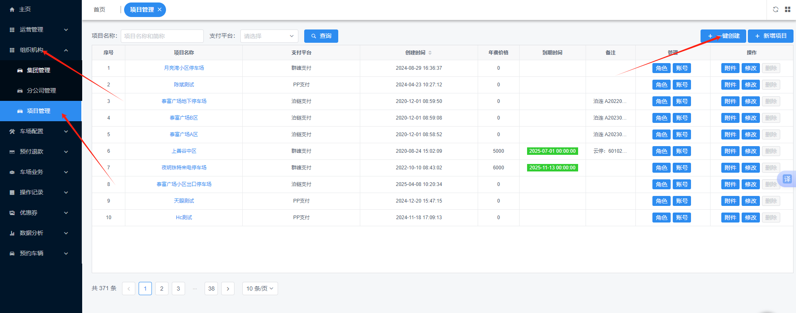The image size is (796, 313).
Task: Click the refresh icon in top bar
Action: [775, 10]
